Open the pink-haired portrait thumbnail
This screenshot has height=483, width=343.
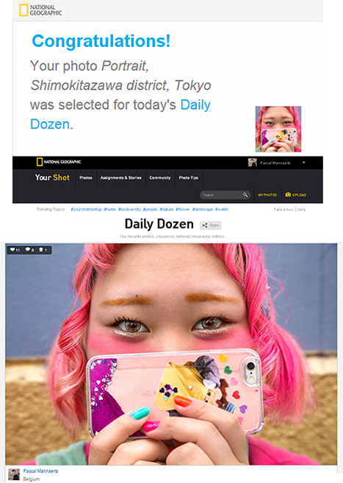pyautogui.click(x=278, y=129)
